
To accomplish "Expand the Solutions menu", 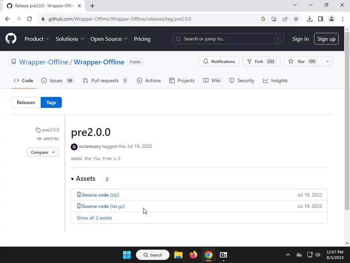I will coord(70,39).
